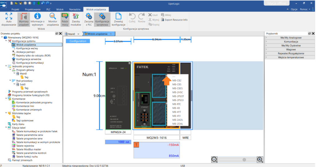Select MPA024-24 power supply module image
Screen dimensions: 316x167
click(x=118, y=96)
